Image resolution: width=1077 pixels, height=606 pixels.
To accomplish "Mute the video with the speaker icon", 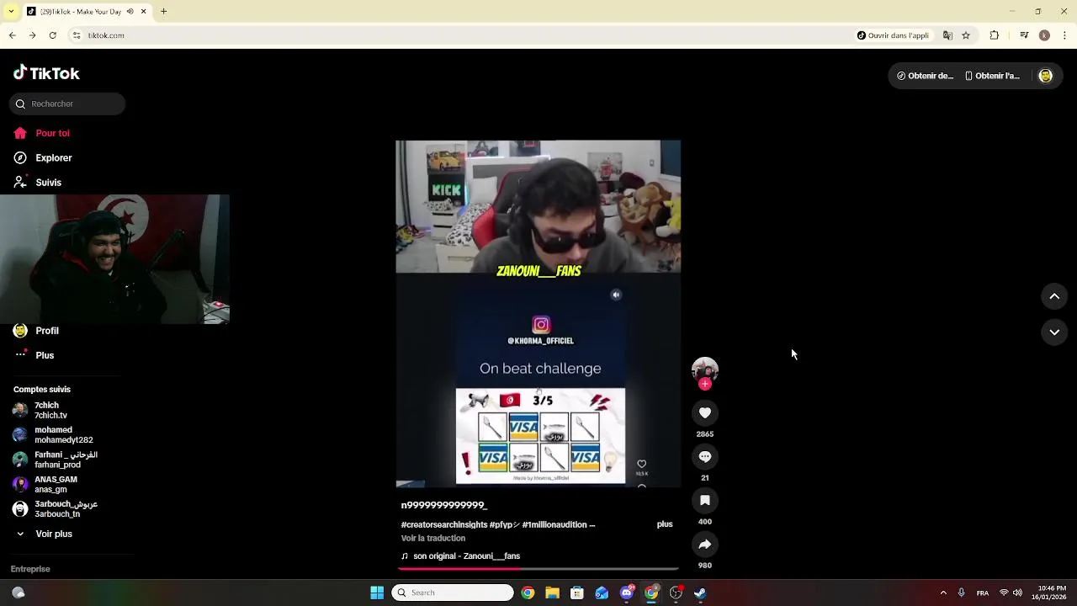I will tap(616, 295).
